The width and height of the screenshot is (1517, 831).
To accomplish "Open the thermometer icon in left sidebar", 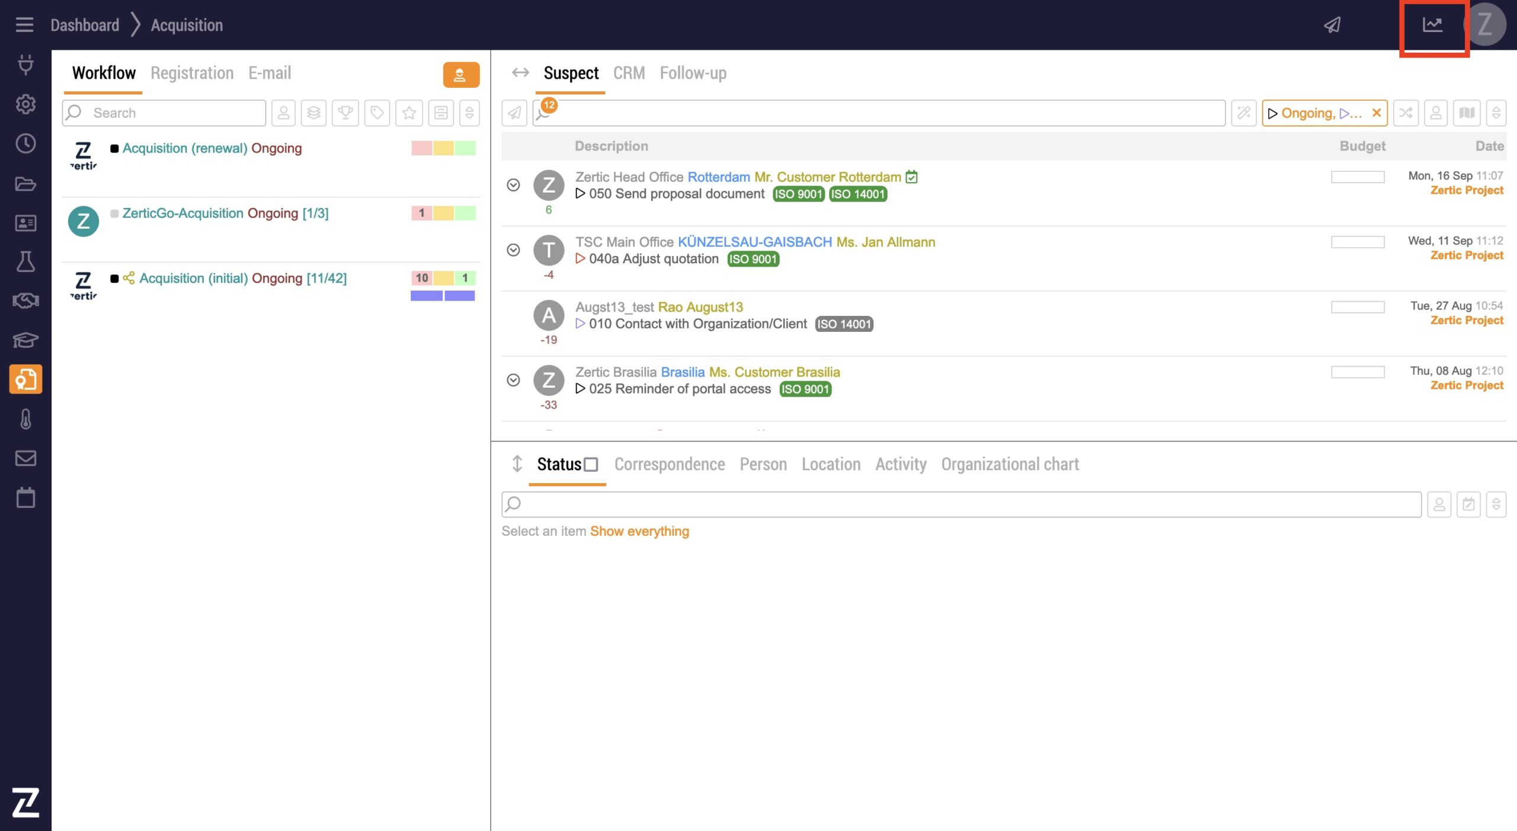I will [25, 419].
